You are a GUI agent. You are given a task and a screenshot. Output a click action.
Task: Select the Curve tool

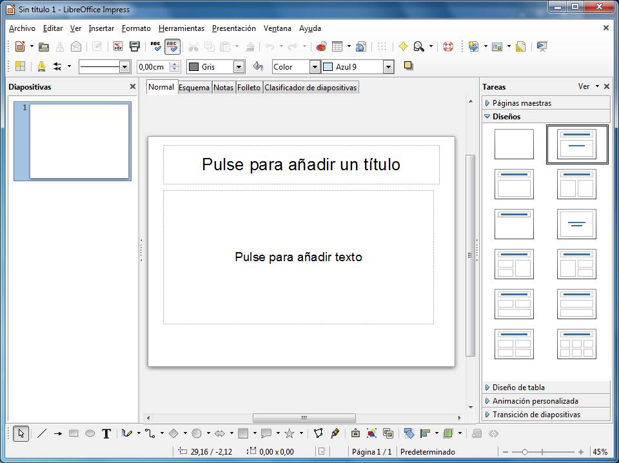[126, 433]
